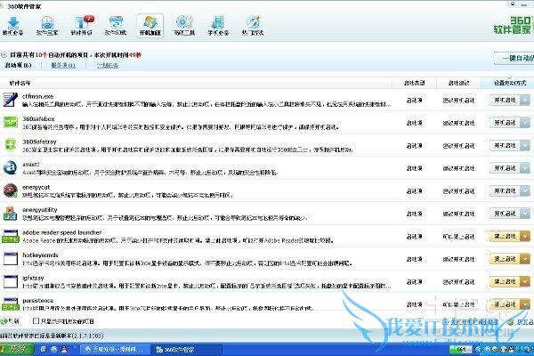Open the 手机必备 phone apps section
The image size is (534, 356).
(218, 26)
